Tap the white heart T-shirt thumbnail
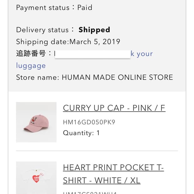 click(x=36, y=178)
